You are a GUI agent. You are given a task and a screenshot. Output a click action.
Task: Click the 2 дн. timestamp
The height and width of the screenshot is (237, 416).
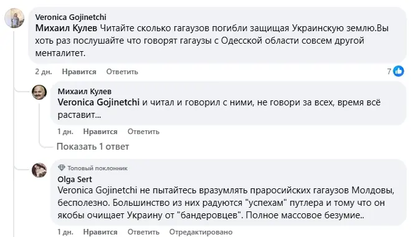click(x=44, y=72)
